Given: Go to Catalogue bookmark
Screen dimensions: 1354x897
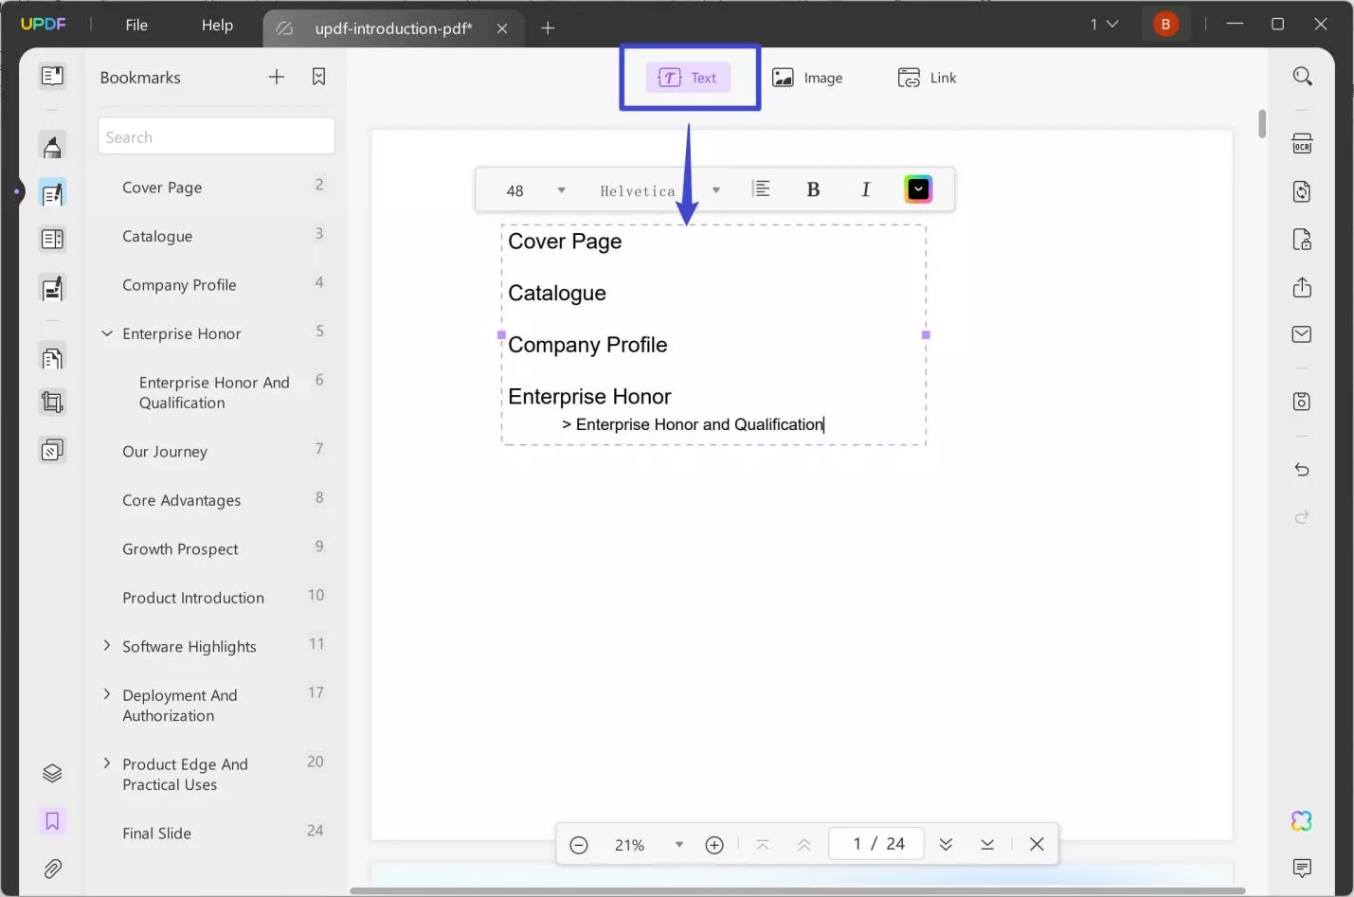Looking at the screenshot, I should point(157,236).
